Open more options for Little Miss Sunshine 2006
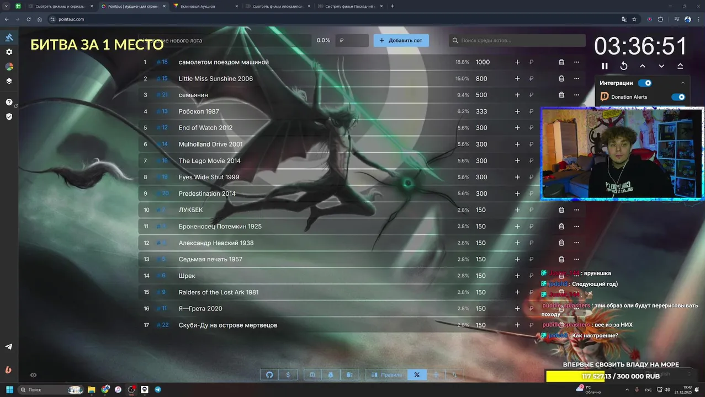This screenshot has height=397, width=705. 576,79
